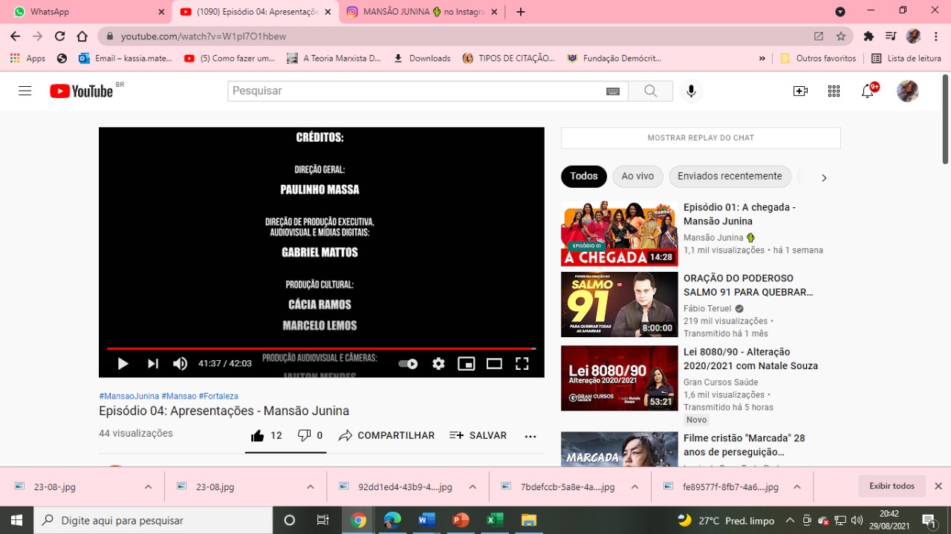The height and width of the screenshot is (534, 951).
Task: Toggle the autoplay switch in player
Action: coord(408,363)
